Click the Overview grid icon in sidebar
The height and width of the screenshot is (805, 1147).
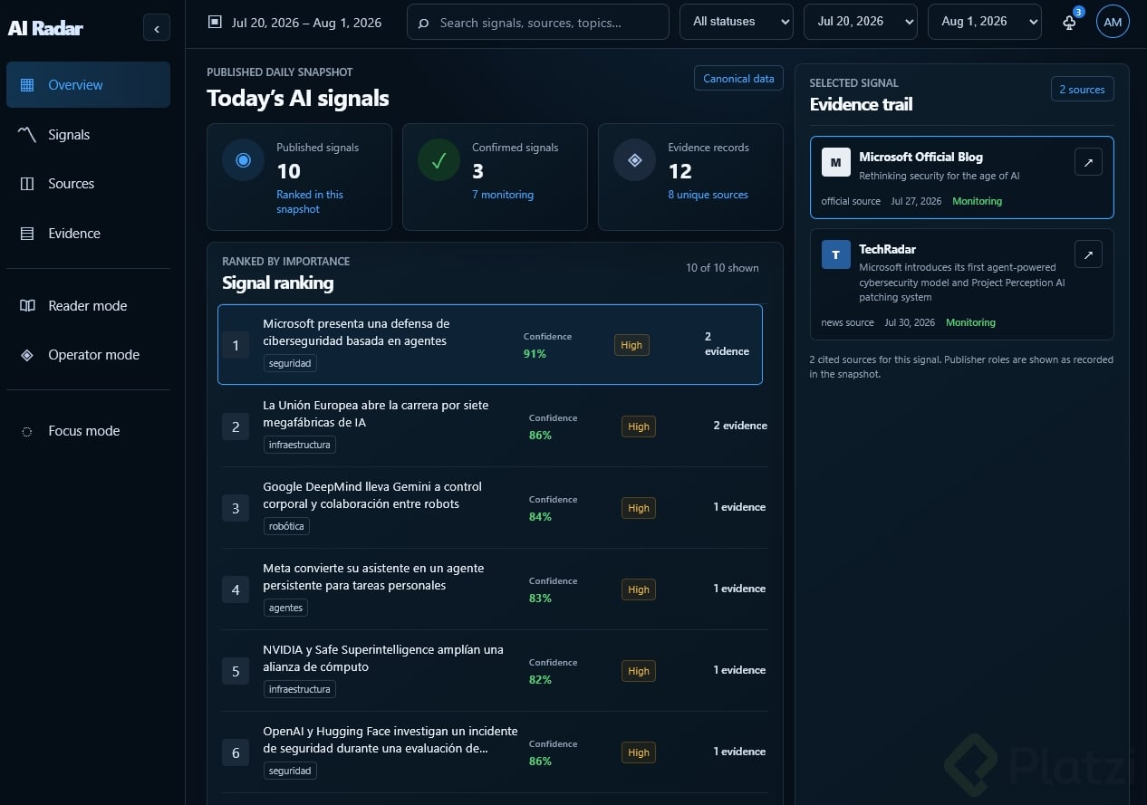tap(27, 85)
